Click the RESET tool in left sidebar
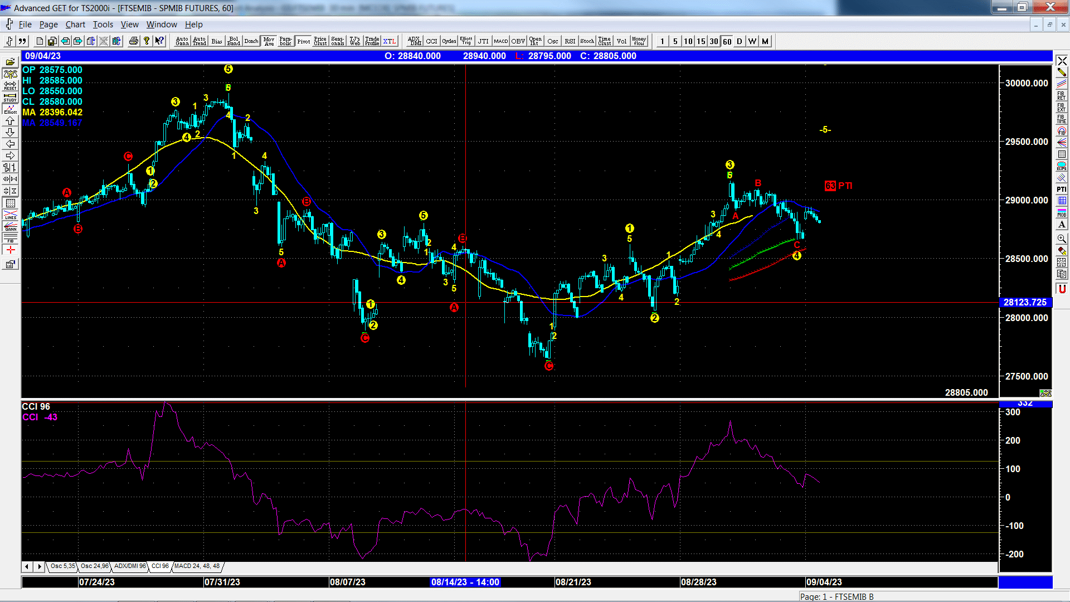 [10, 85]
